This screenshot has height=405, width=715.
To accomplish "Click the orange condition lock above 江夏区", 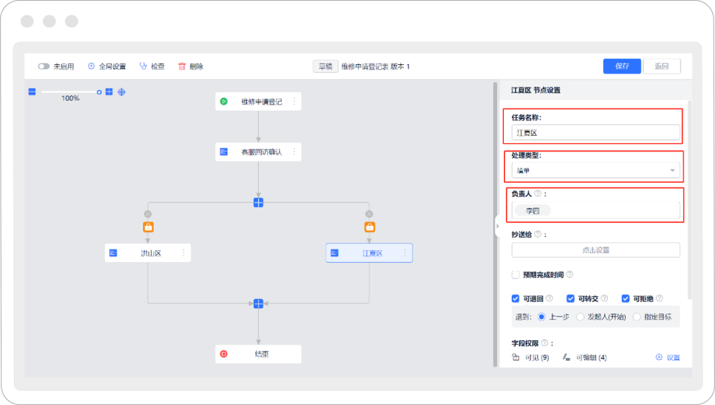I will point(369,227).
